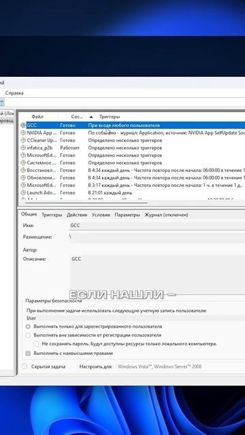This screenshot has height=435, width=245.
Task: Toggle the Скрытая задача checkbox
Action: click(x=24, y=367)
